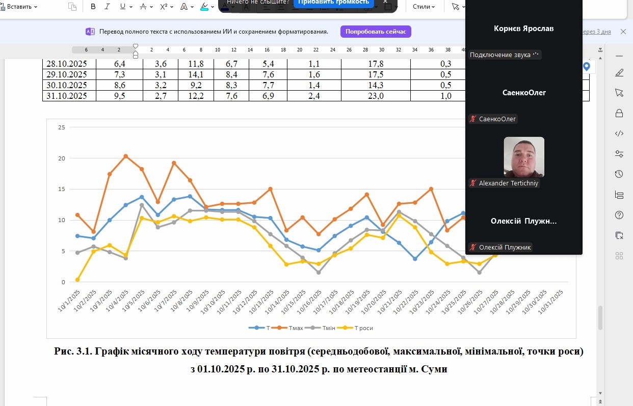The image size is (633, 406).
Task: Click the muted microphone icon for Alexander Tertichniy
Action: coord(473,183)
